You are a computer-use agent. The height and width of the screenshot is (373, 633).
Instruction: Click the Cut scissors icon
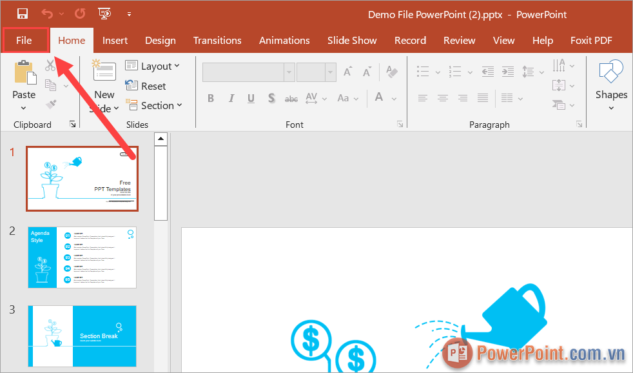coord(50,65)
